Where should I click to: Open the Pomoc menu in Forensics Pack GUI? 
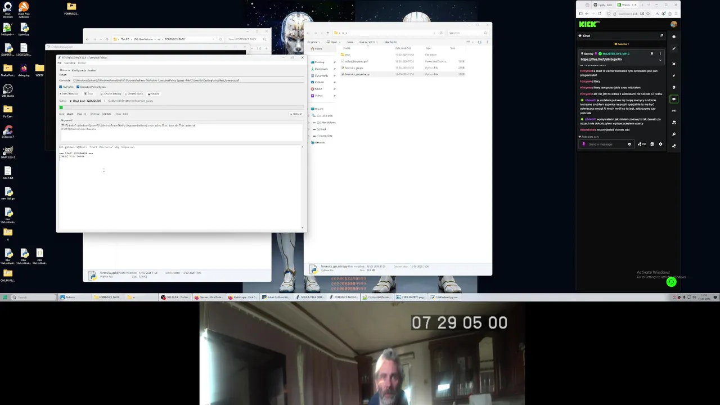pos(82,63)
